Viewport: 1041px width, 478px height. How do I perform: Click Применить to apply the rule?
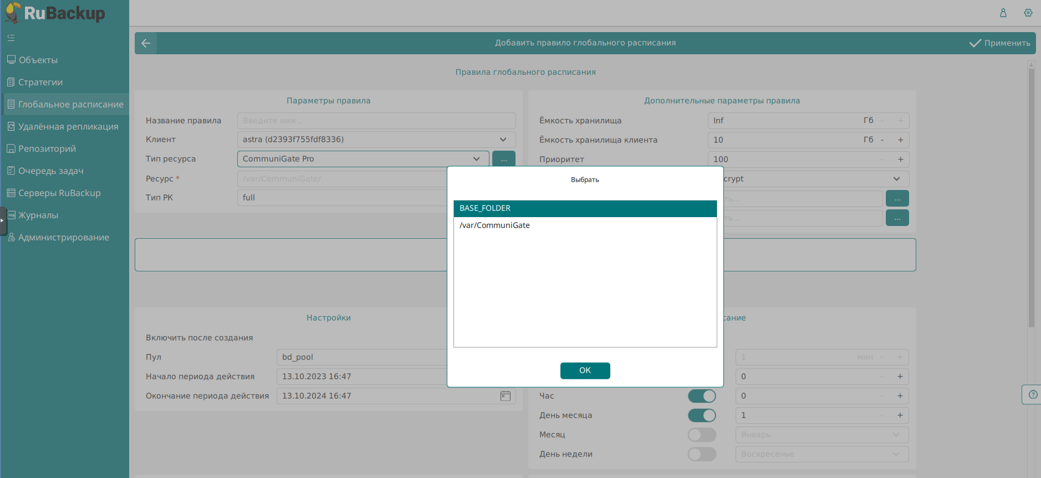tap(1000, 43)
